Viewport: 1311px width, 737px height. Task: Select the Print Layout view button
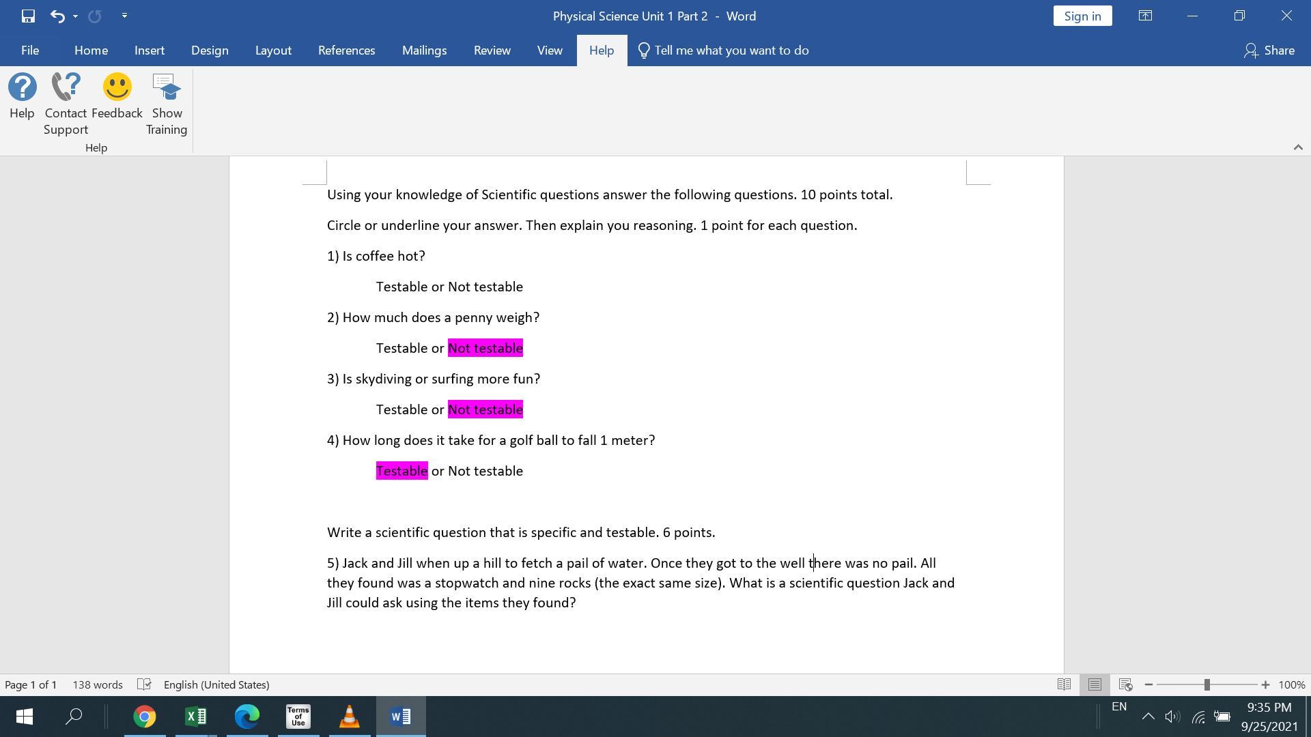[x=1095, y=684]
